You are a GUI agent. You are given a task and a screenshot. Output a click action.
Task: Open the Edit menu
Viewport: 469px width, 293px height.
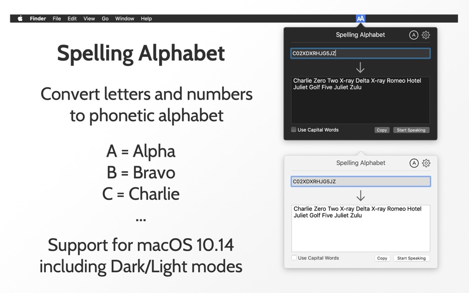pyautogui.click(x=72, y=19)
